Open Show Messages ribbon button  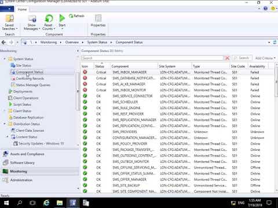(x=32, y=23)
